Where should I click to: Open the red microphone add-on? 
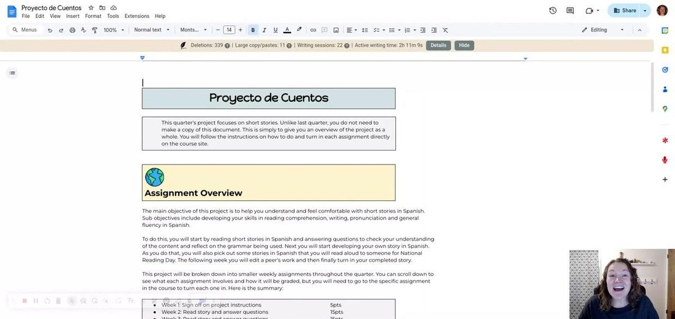(665, 159)
